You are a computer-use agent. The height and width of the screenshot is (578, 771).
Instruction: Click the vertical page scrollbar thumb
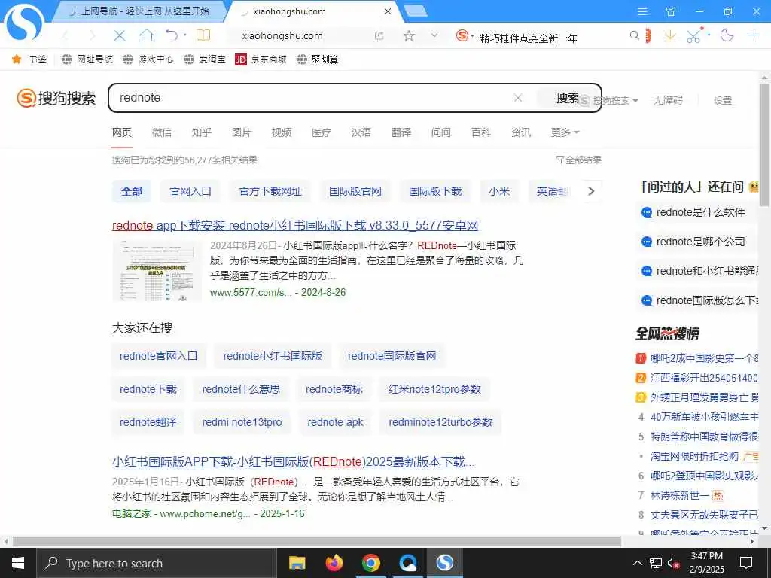point(765,144)
